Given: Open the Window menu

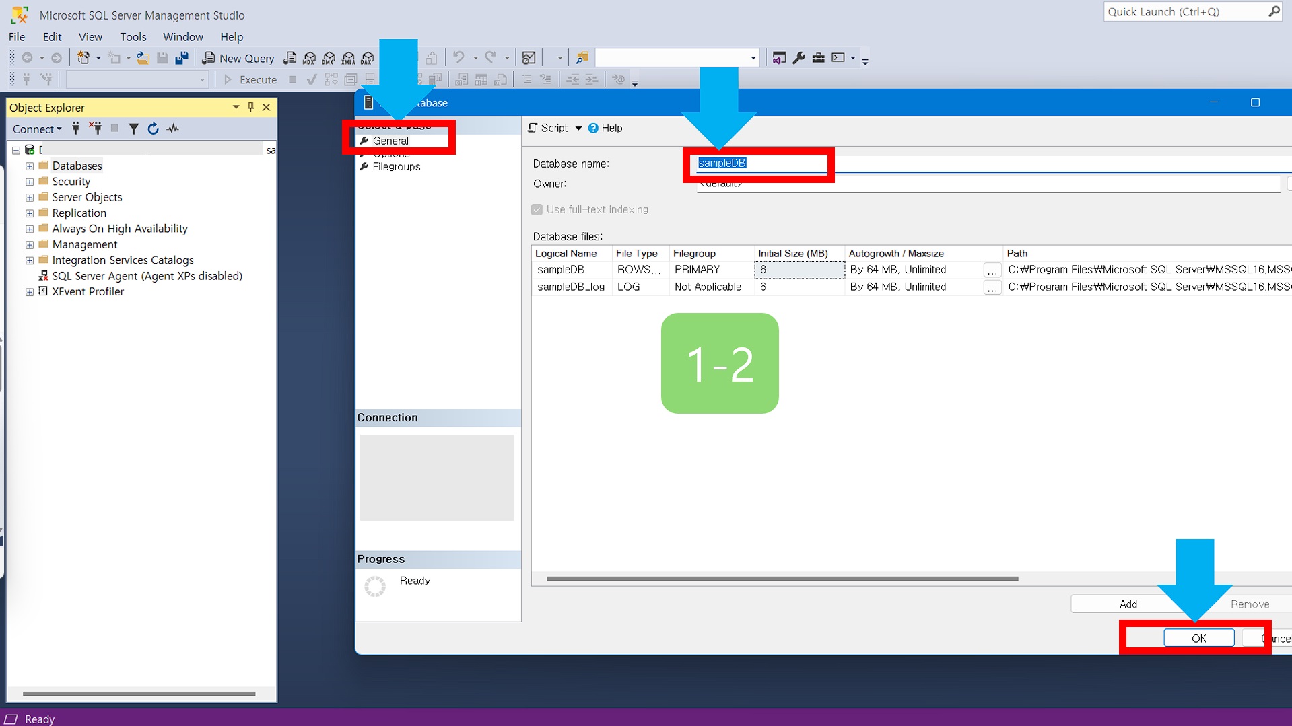Looking at the screenshot, I should [182, 37].
